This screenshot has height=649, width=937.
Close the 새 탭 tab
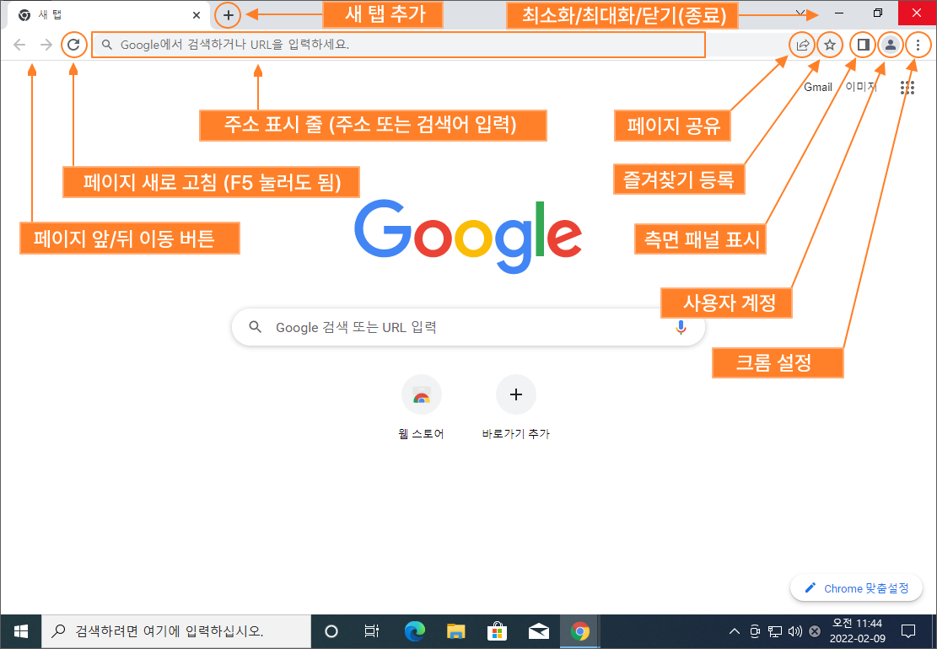pos(196,15)
